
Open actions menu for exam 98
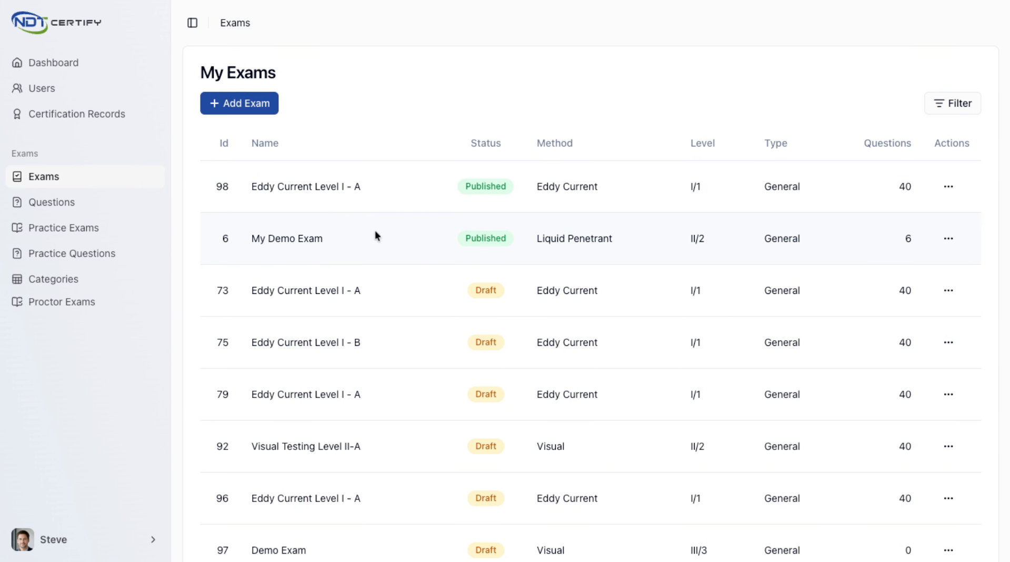(x=948, y=187)
